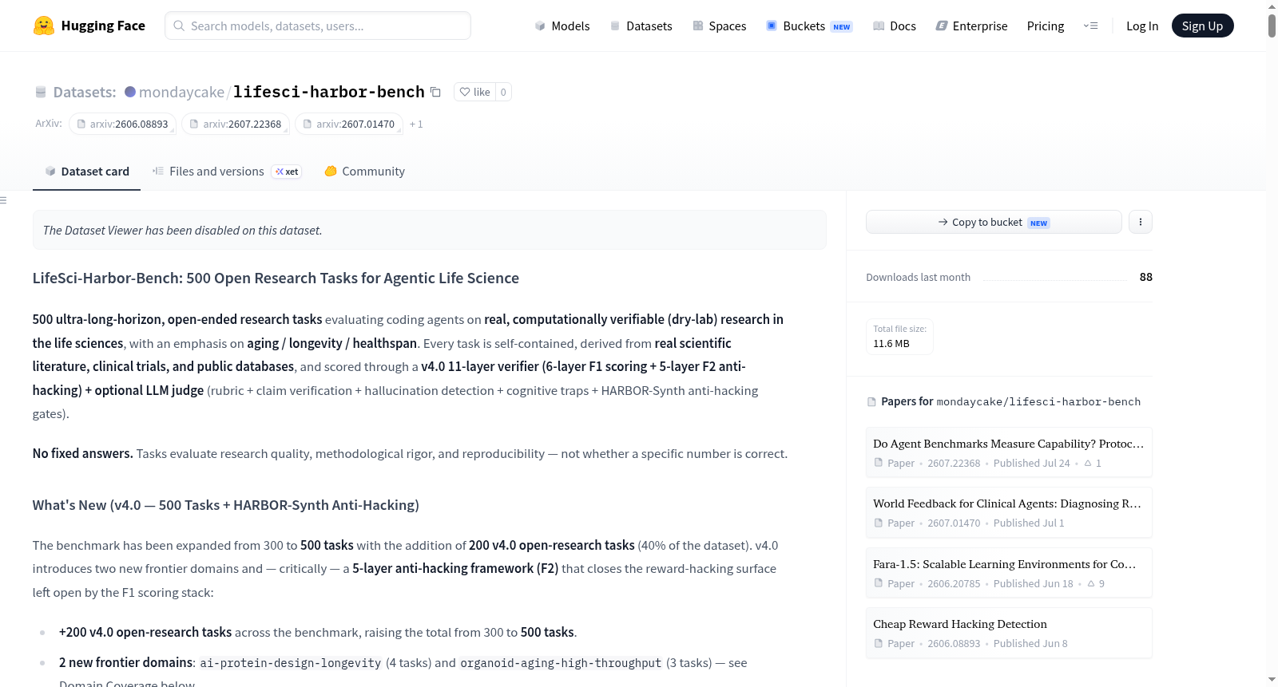This screenshot has width=1278, height=687.
Task: Open arxiv:2606.08893 tag
Action: 122,124
